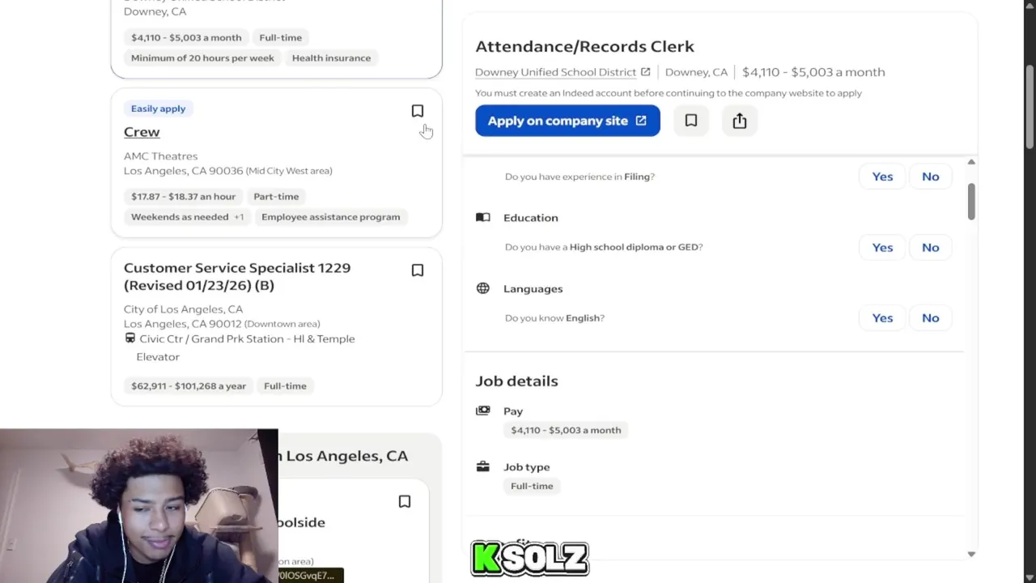1036x583 pixels.
Task: Answer Yes to knowing English
Action: tap(882, 317)
